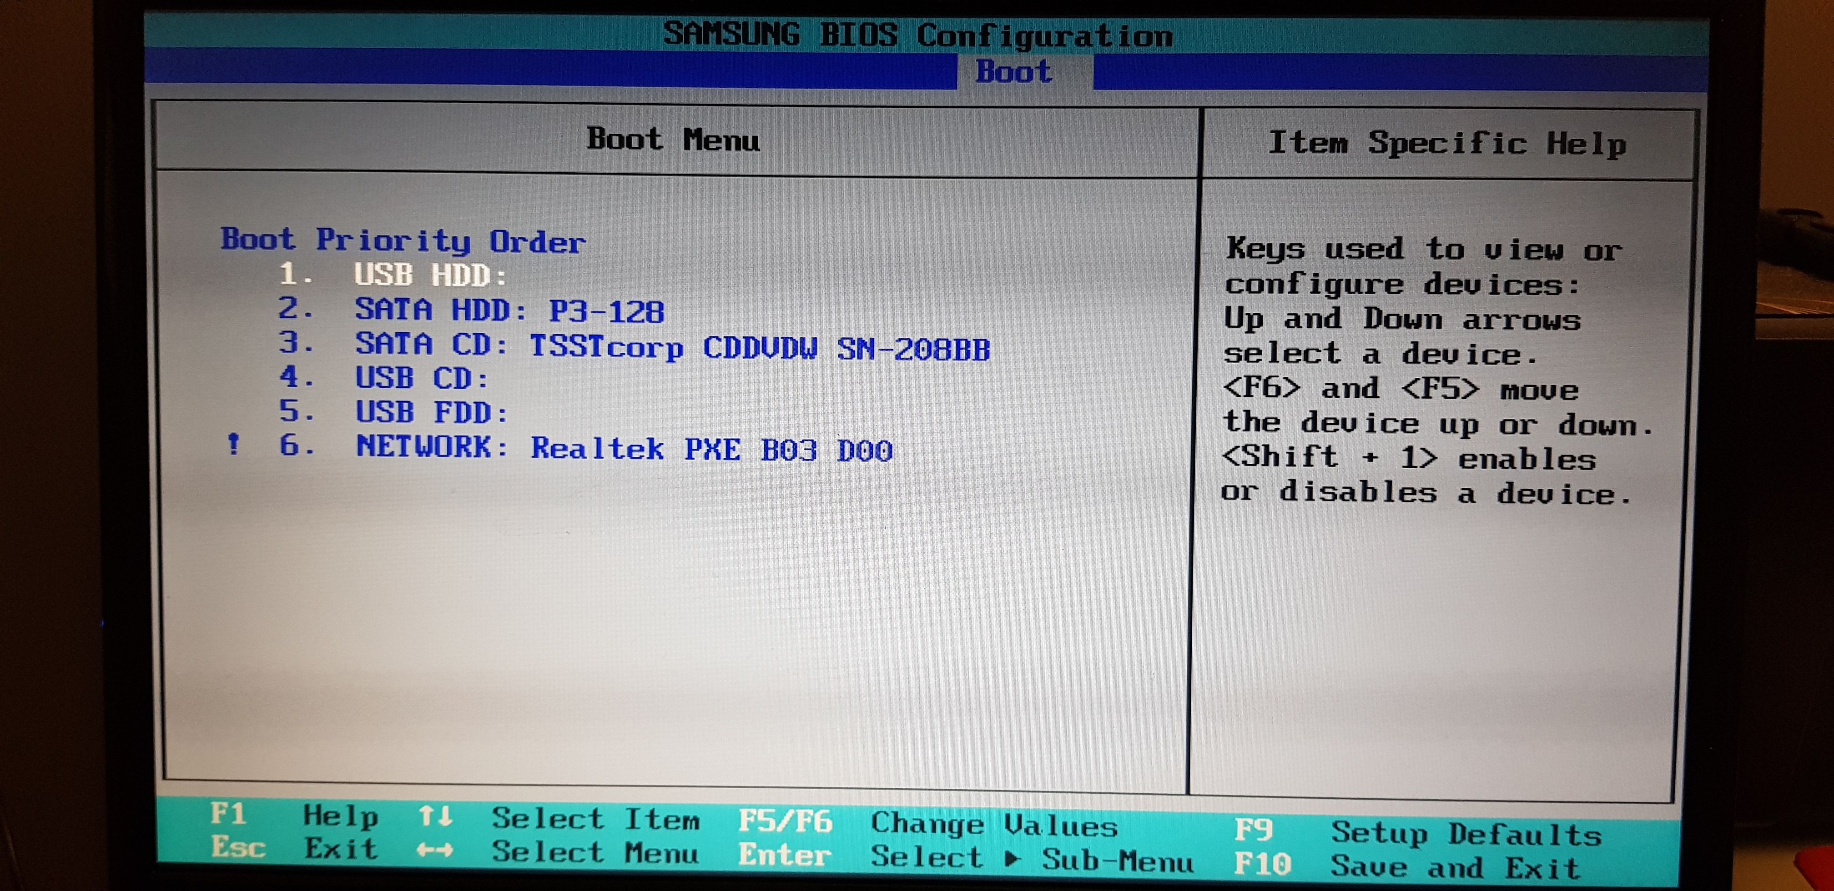Image resolution: width=1834 pixels, height=891 pixels.
Task: Click the F10 Save and Exit hint
Action: pos(1407,866)
